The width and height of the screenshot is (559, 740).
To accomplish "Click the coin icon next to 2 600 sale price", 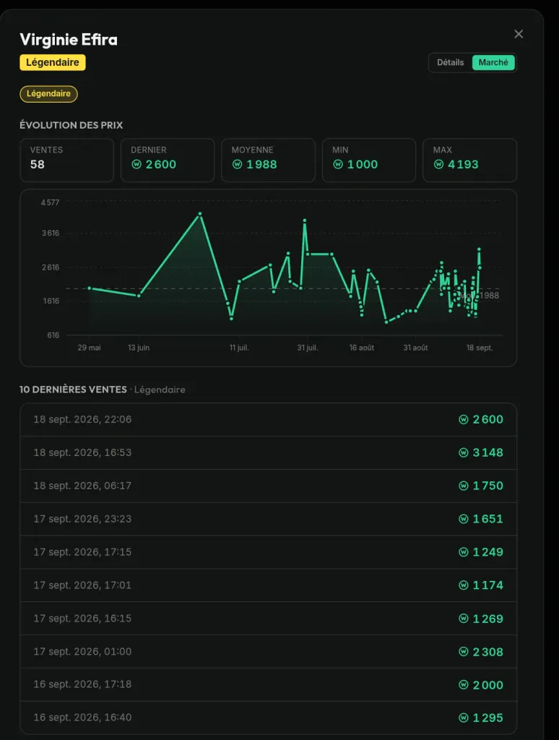I will (463, 420).
